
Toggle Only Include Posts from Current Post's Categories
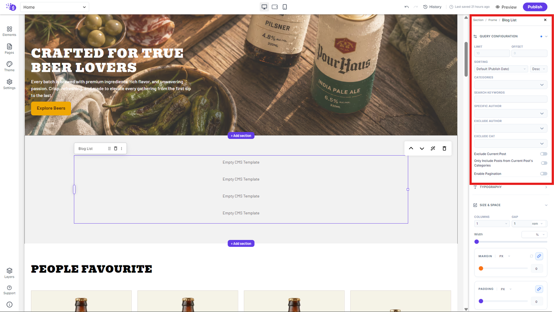(544, 163)
